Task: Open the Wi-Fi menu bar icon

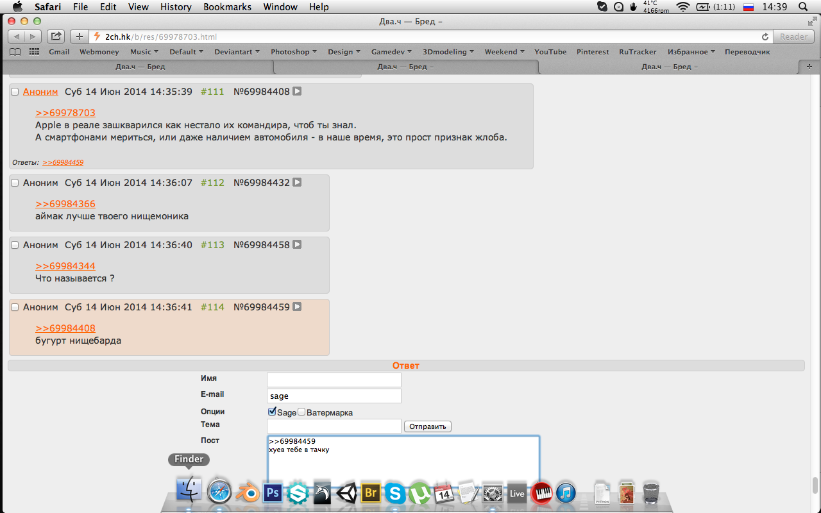Action: pos(682,7)
